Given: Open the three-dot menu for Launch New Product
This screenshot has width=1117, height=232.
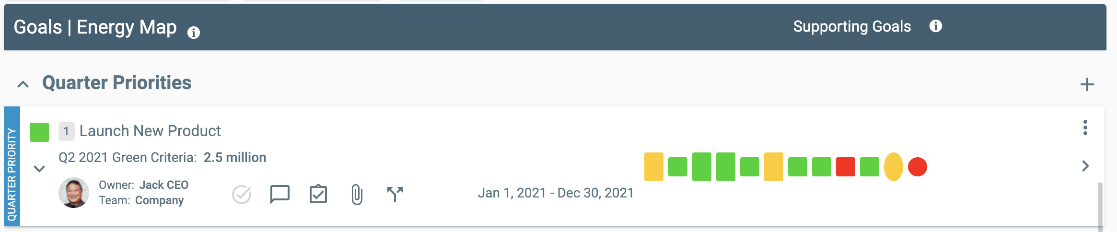Looking at the screenshot, I should tap(1085, 128).
